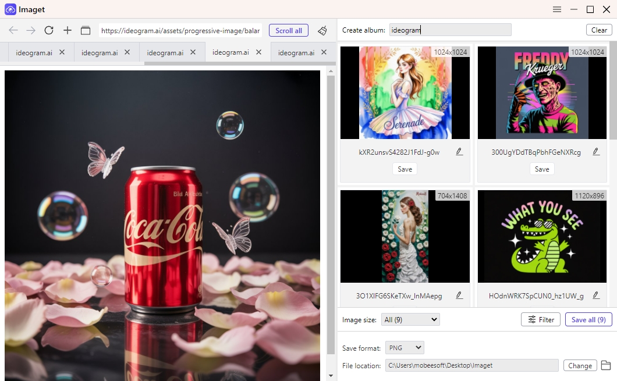
Task: Click the 1024x1024 label on Serenade image
Action: [x=451, y=52]
